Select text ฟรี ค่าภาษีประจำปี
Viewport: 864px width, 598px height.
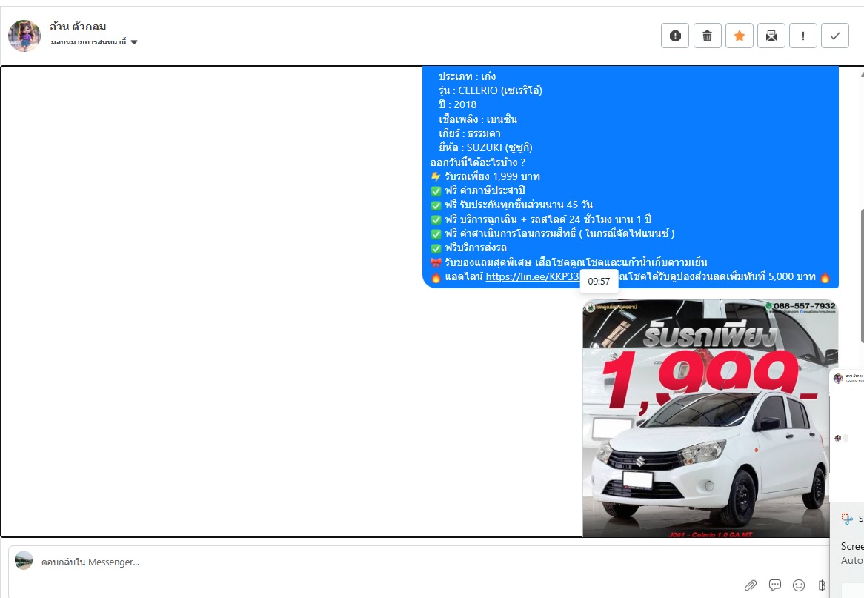[x=485, y=190]
